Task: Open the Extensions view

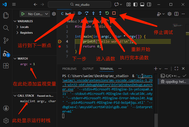Action: 6,66
